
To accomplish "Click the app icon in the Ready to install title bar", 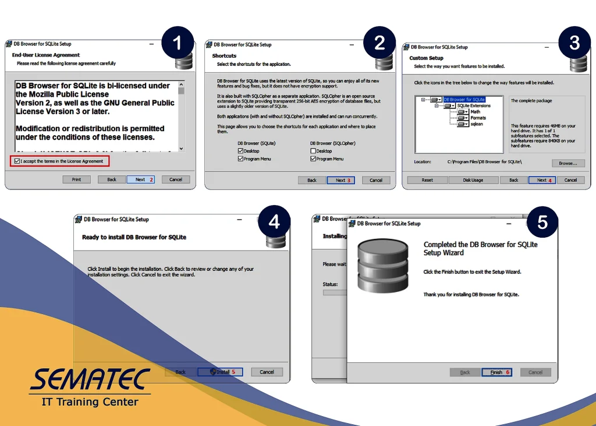I will (x=79, y=220).
